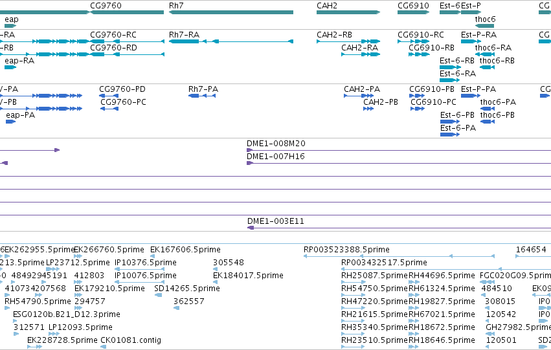The width and height of the screenshot is (551, 350).
Task: Click transcript CG6910-RC
Action: point(413,41)
